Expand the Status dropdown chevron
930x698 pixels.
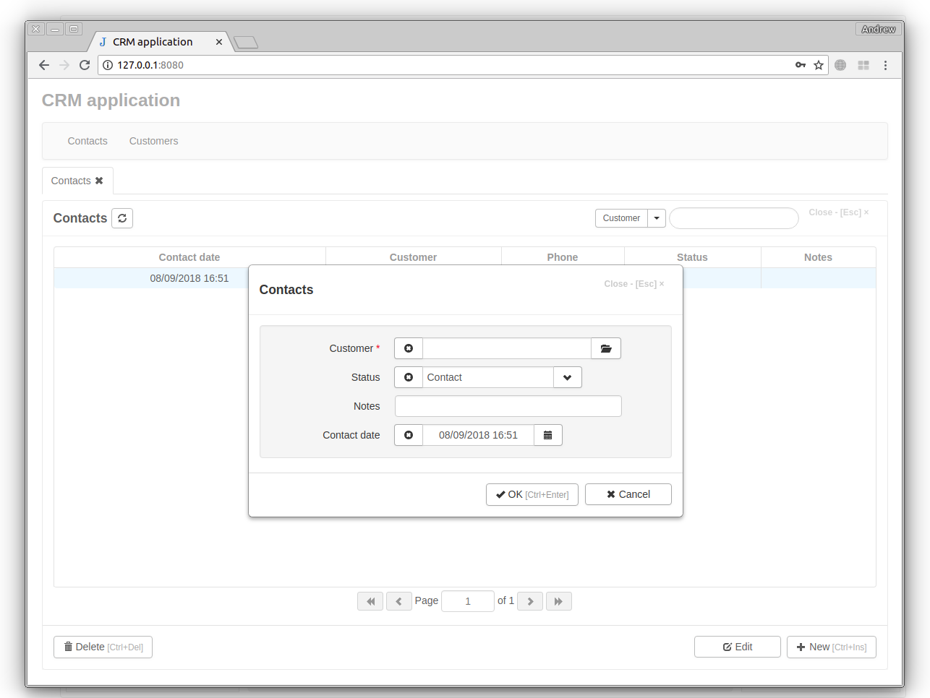pos(568,377)
